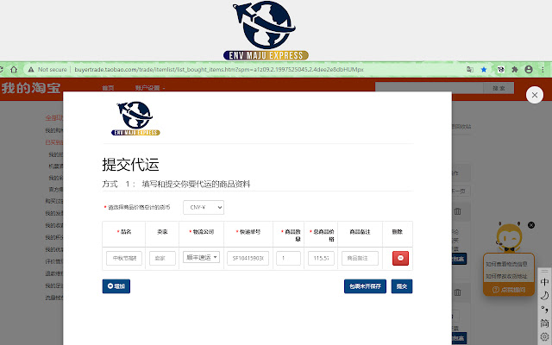Image resolution: width=552 pixels, height=345 pixels.
Task: Focus the 快递单号 tracking number field
Action: click(x=248, y=258)
